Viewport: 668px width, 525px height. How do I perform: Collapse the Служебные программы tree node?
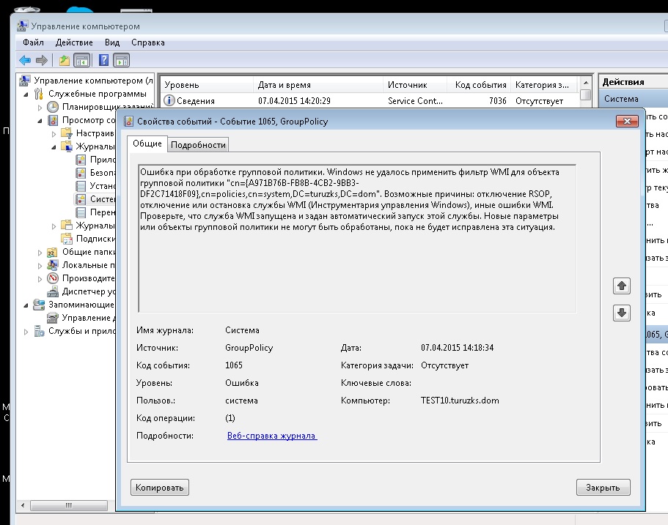(26, 94)
